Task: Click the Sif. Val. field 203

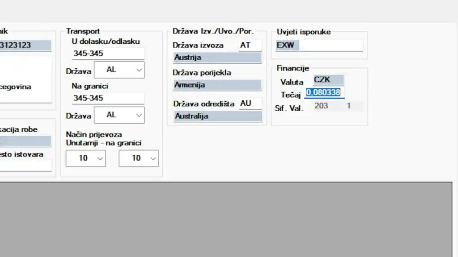Action: point(325,106)
